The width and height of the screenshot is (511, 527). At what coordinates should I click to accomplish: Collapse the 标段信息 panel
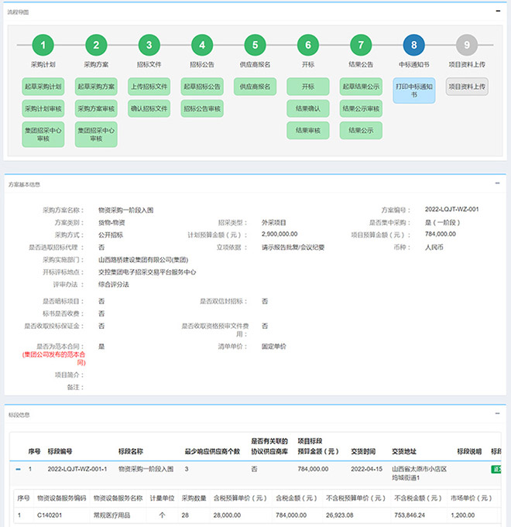498,413
